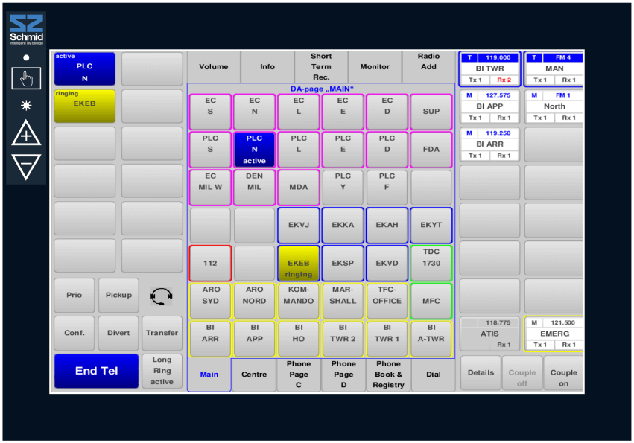Viewport: 634px width, 443px height.
Task: Click the hand touch icon in left sidebar
Action: point(26,78)
